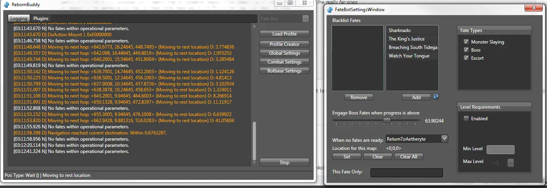Open the Max Level dropdown
This screenshot has height=188, width=547.
point(510,163)
